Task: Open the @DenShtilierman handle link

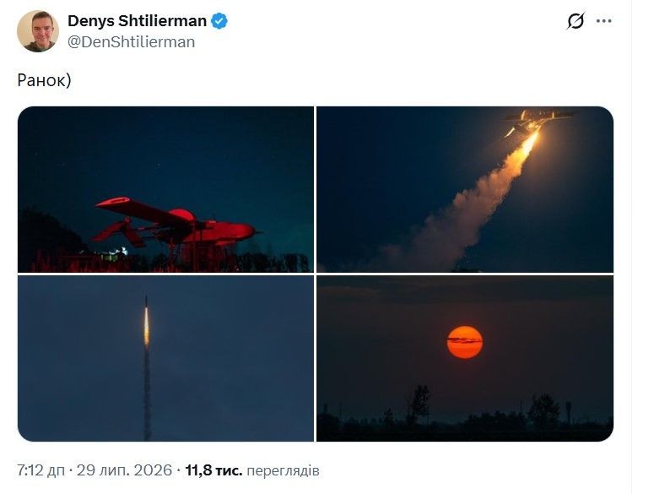Action: tap(131, 42)
